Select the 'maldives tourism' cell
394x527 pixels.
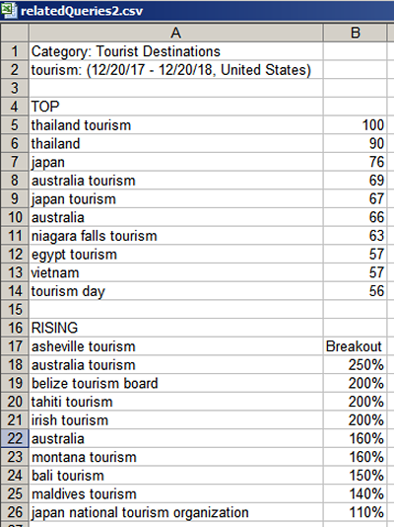click(175, 494)
